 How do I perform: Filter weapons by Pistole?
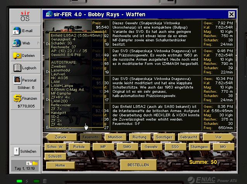79,147
